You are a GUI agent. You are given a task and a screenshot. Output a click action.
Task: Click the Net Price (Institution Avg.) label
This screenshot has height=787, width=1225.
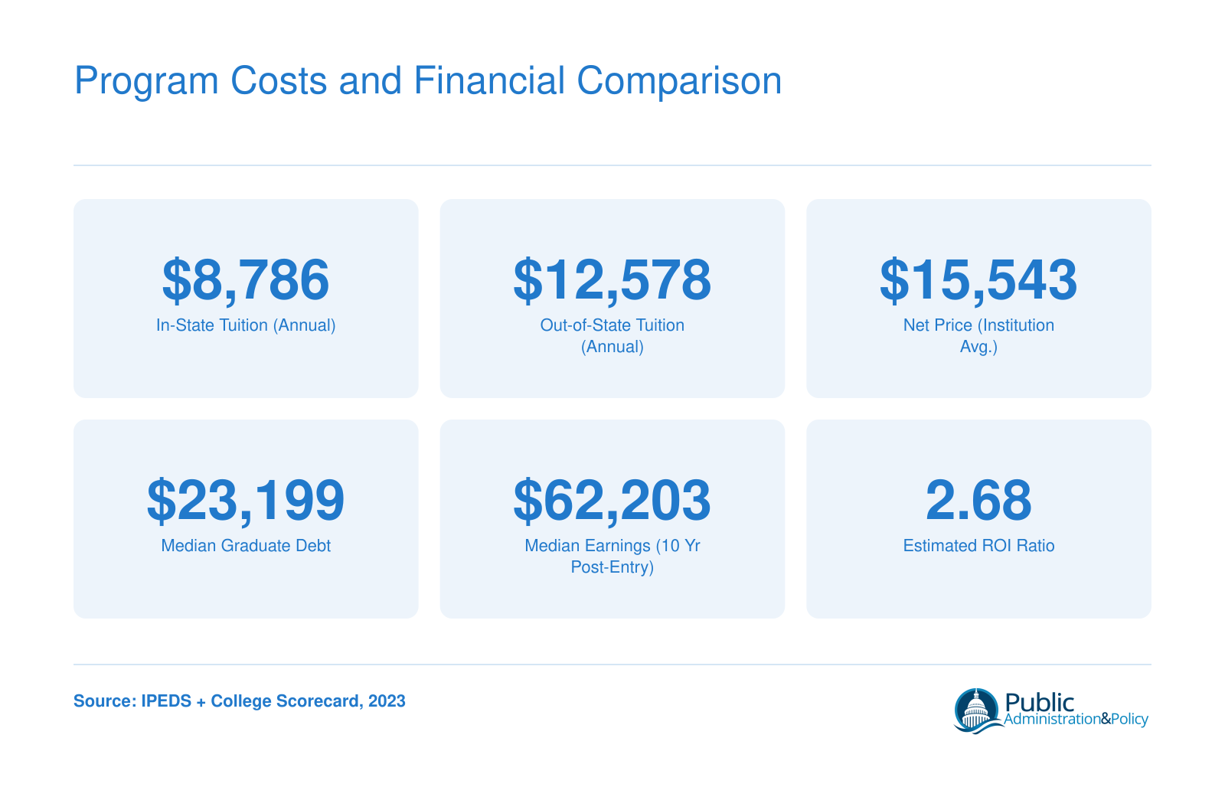tap(978, 336)
